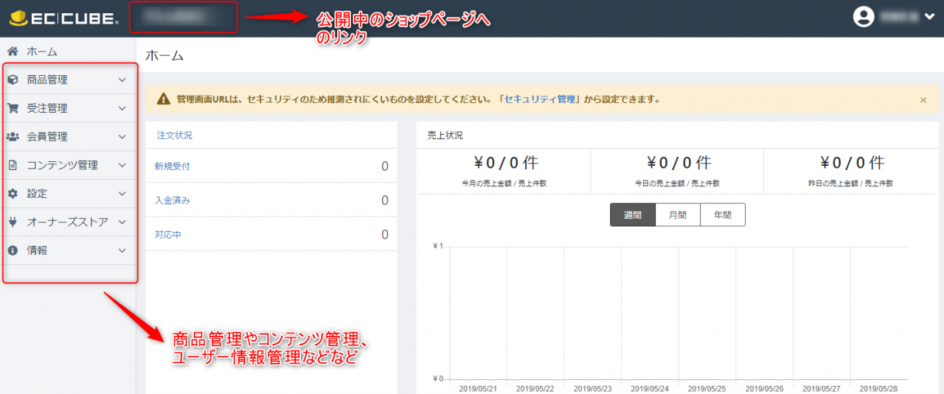The image size is (944, 394).
Task: Open the shop page link in header
Action: click(x=183, y=17)
